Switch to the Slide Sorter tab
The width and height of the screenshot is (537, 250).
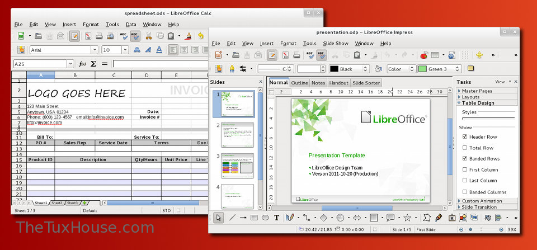tap(366, 83)
